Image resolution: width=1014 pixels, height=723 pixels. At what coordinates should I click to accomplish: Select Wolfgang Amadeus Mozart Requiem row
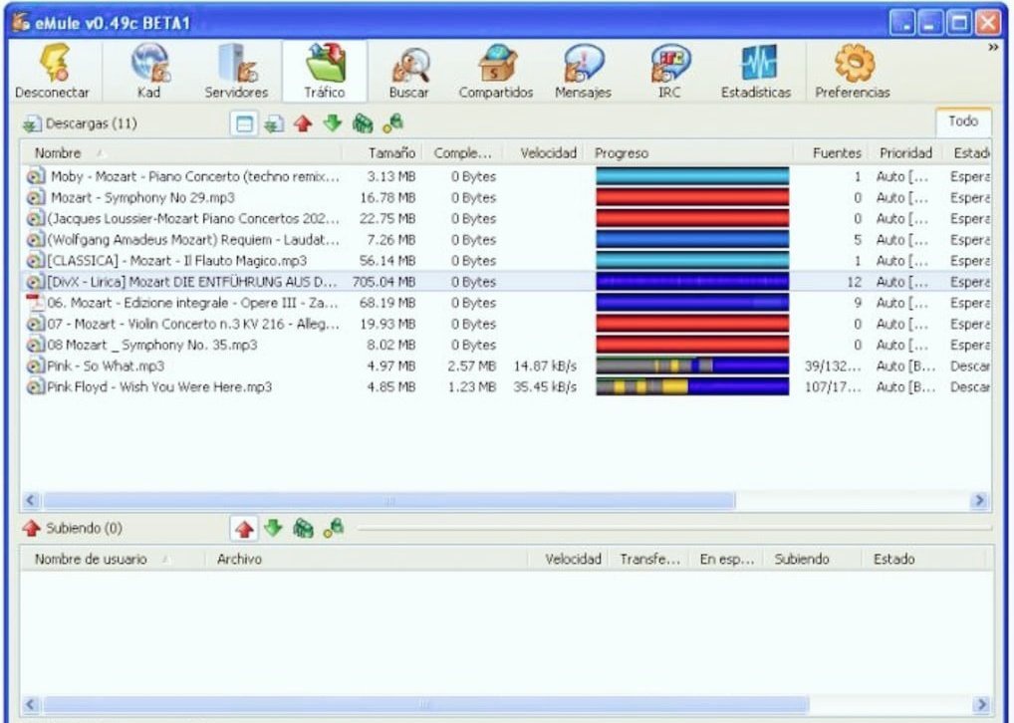coord(506,240)
